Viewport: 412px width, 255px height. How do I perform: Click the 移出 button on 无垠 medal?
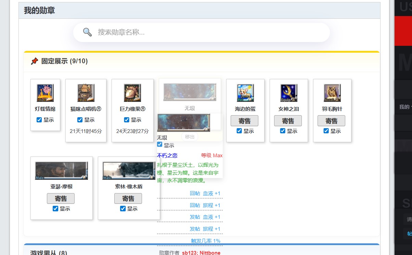click(x=190, y=137)
